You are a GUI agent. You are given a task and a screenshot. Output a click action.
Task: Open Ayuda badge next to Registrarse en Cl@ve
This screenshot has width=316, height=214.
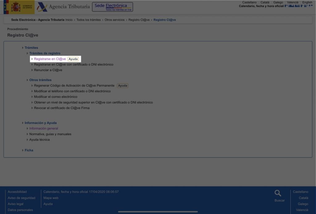coord(73,59)
